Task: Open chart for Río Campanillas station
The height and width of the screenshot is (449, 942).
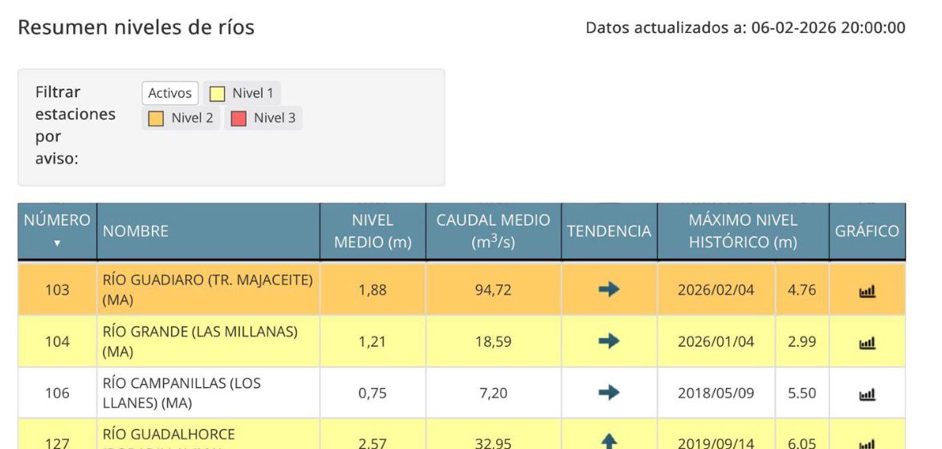Action: 867,394
